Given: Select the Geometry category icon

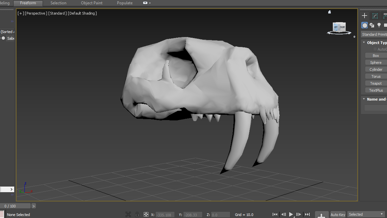Looking at the screenshot, I should point(365,25).
